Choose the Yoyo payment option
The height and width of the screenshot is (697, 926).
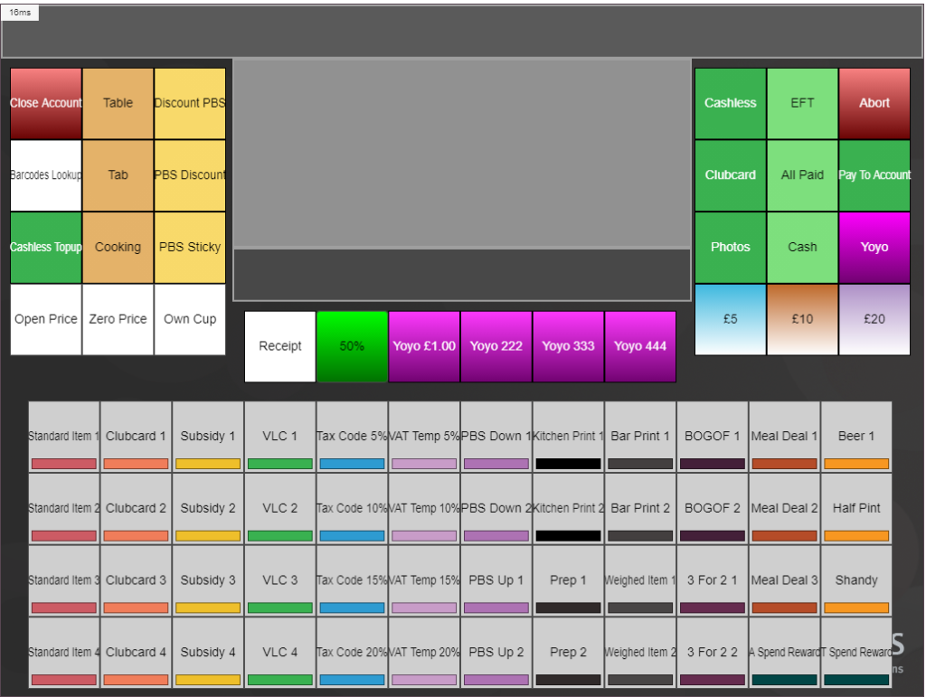coord(874,247)
